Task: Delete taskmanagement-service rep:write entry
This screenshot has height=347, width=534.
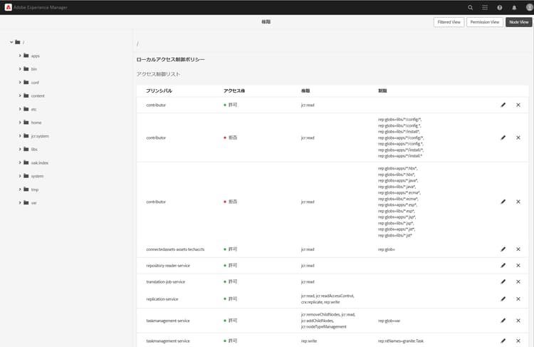Action: click(x=518, y=341)
